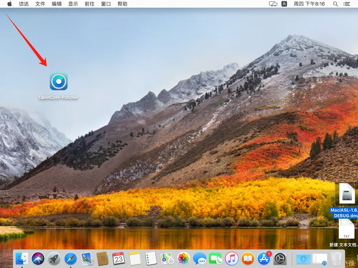This screenshot has width=358, height=268.
Task: Open iBooks orange icon in Dock
Action: click(248, 259)
